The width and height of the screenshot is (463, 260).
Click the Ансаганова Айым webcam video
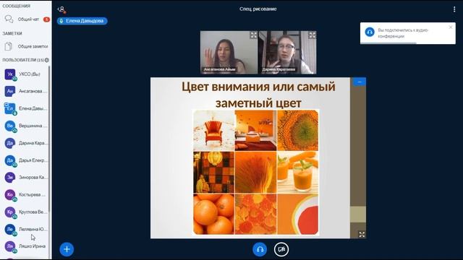229,53
